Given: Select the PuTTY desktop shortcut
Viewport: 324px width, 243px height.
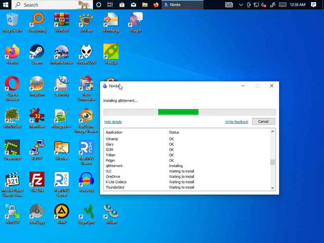Looking at the screenshot, I should (x=37, y=150).
